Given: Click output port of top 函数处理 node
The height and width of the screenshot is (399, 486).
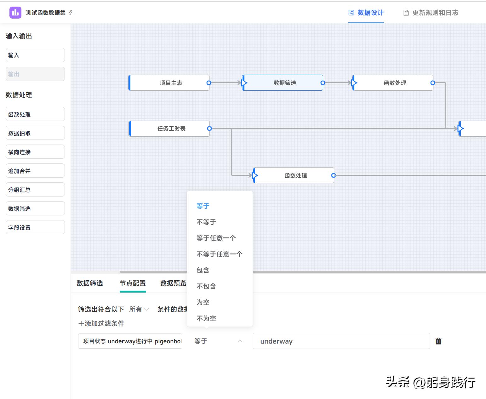Looking at the screenshot, I should coord(433,83).
